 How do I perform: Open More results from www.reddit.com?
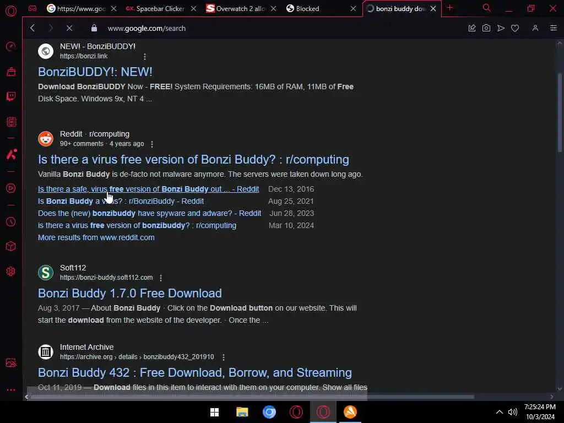(x=96, y=237)
